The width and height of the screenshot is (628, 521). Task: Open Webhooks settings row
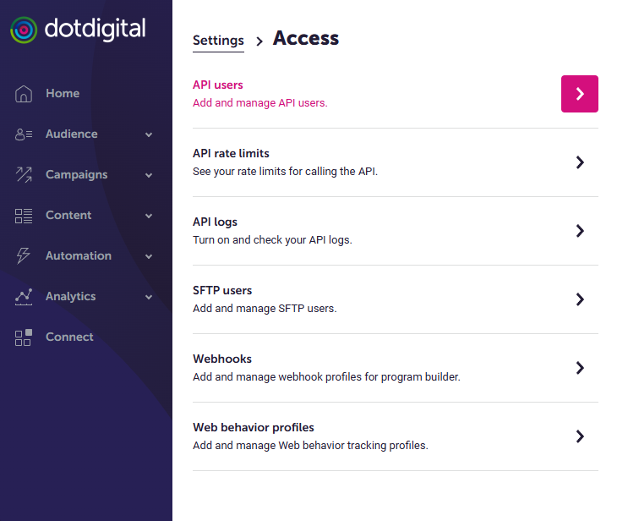(x=396, y=368)
